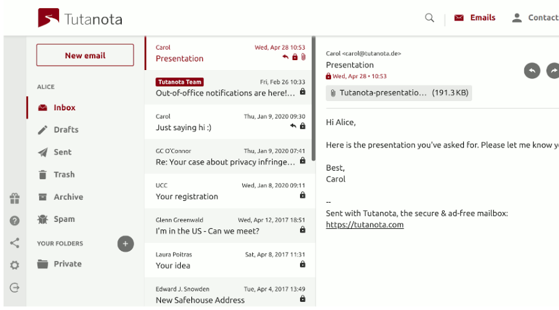
Task: Click the share icon in left rail
Action: tap(15, 243)
